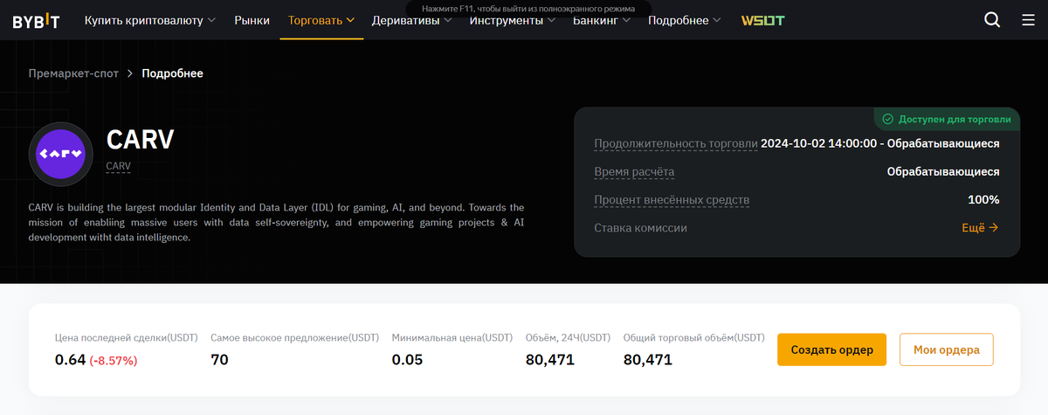Click the Объём, 24Ч(USDT) label
Screen dimensions: 1048x415
[568, 337]
